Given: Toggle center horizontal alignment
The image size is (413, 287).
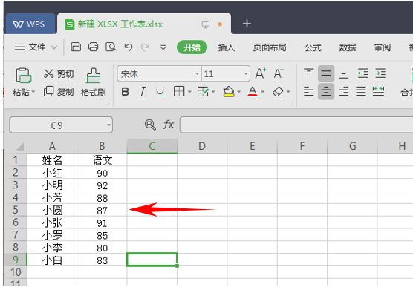Looking at the screenshot, I should (x=326, y=91).
